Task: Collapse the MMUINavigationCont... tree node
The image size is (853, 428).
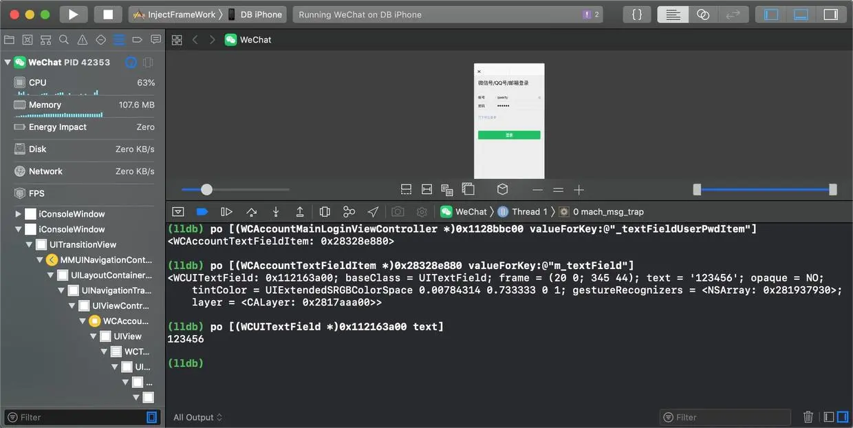Action: point(39,260)
